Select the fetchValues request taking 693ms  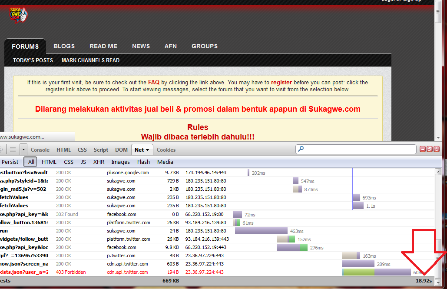(x=217, y=197)
